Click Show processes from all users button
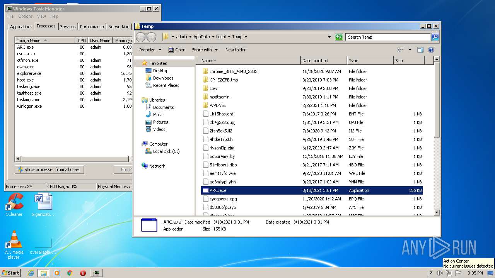Image resolution: width=495 pixels, height=278 pixels. [x=49, y=170]
